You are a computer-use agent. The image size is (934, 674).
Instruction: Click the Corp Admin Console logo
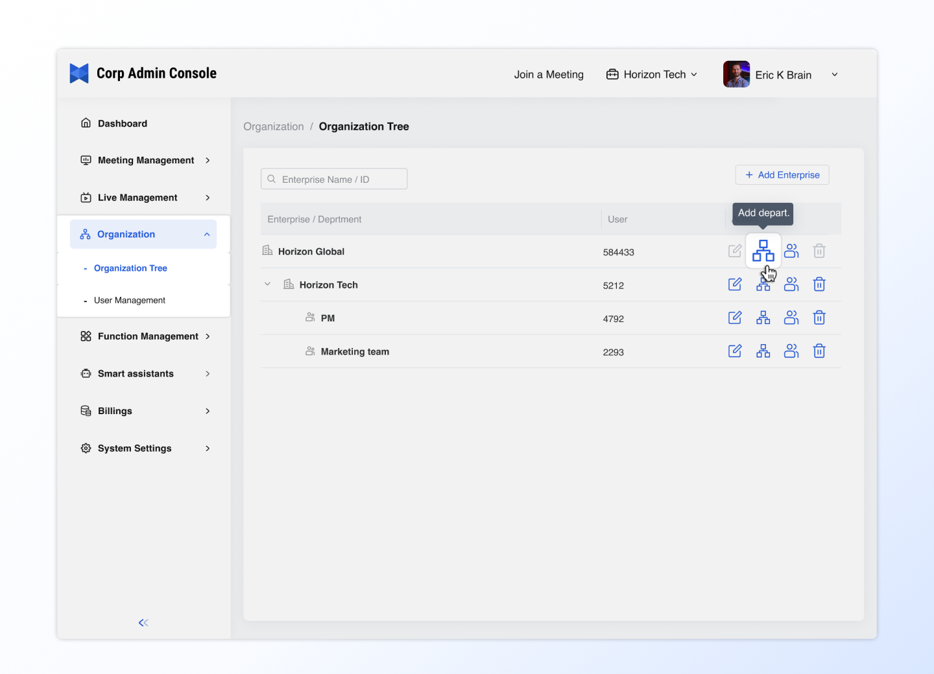[x=79, y=74]
